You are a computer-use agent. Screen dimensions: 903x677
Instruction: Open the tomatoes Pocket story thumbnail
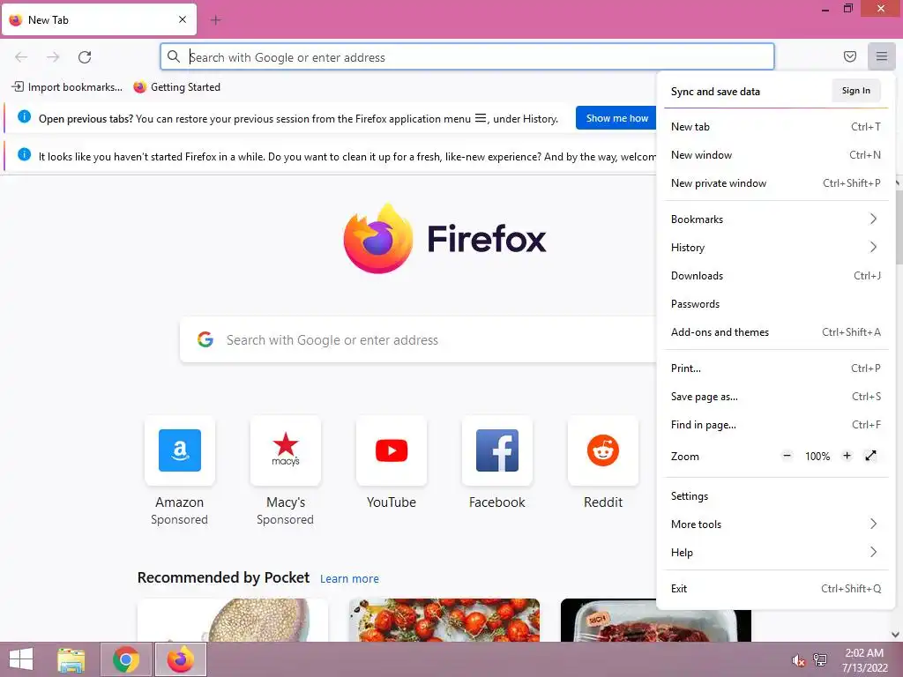point(444,620)
